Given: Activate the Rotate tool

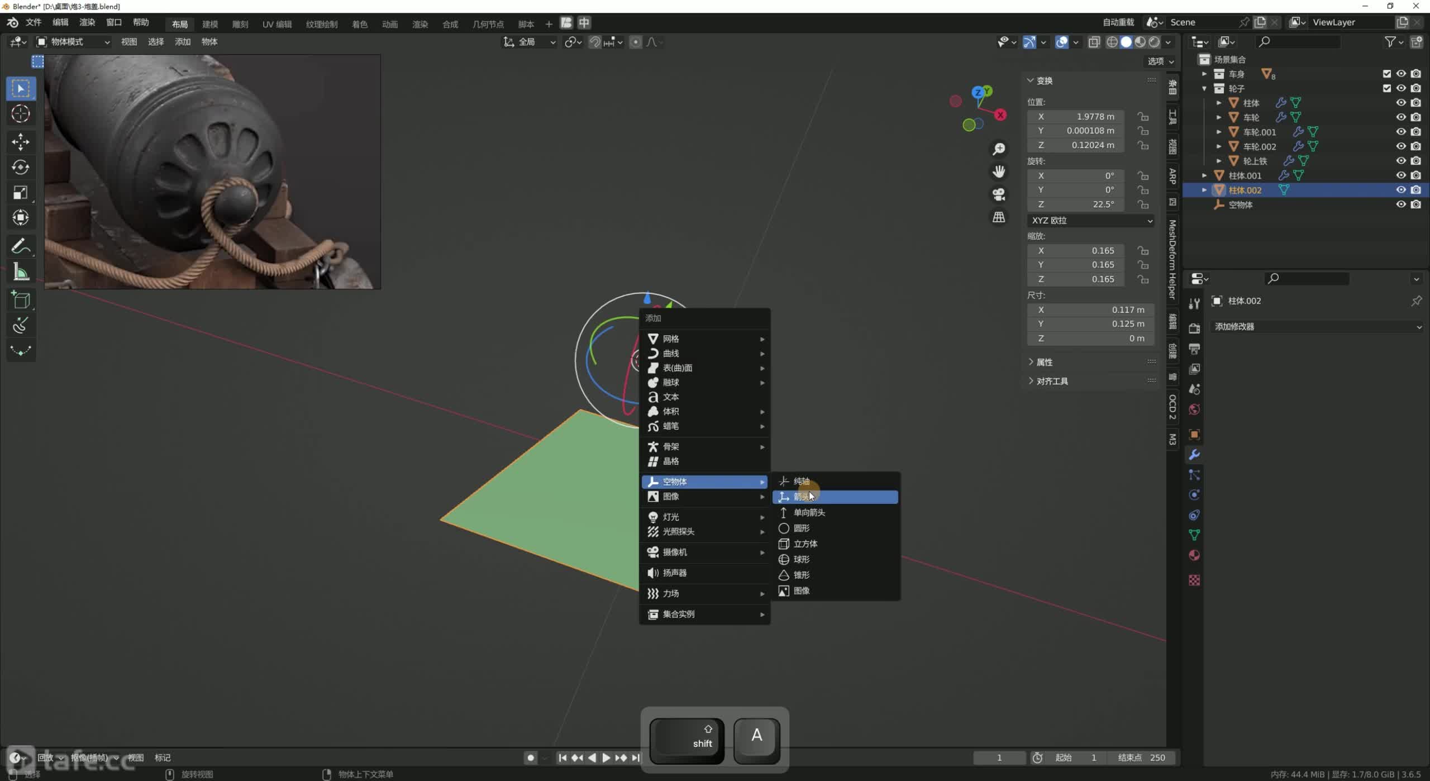Looking at the screenshot, I should [21, 167].
